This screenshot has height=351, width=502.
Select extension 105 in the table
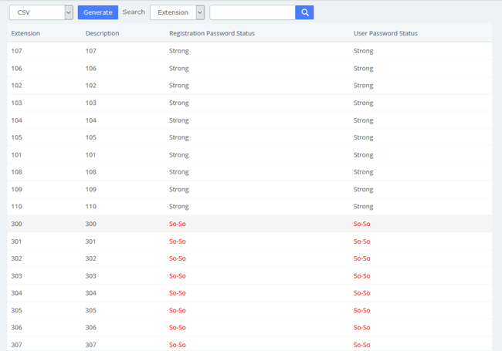[17, 137]
